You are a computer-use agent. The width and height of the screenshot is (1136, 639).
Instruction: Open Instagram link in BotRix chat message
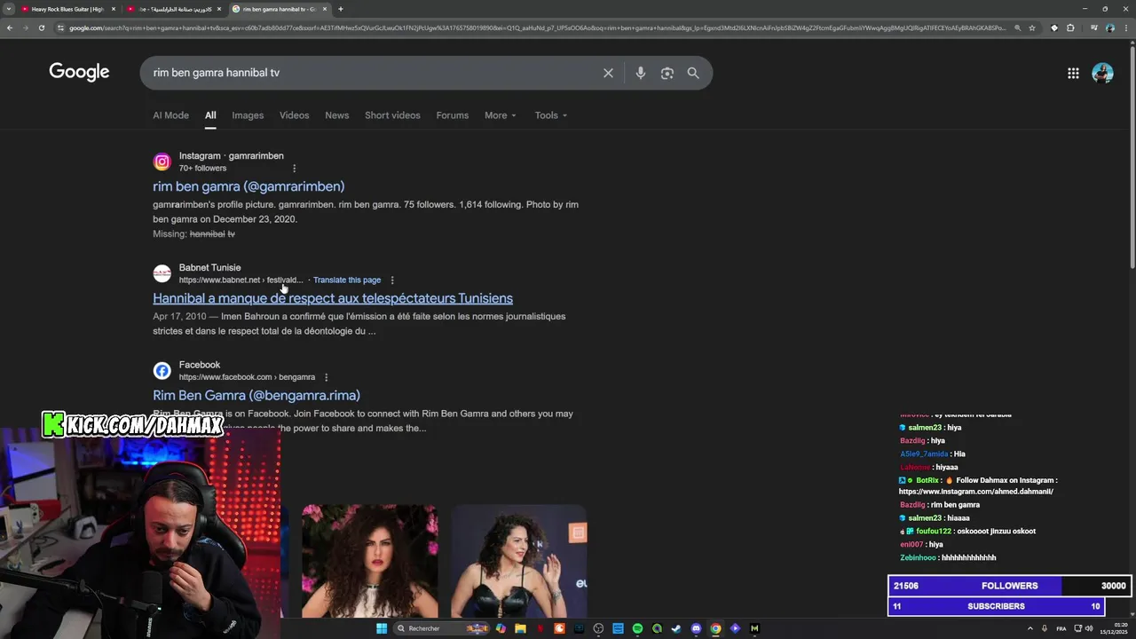click(x=975, y=491)
